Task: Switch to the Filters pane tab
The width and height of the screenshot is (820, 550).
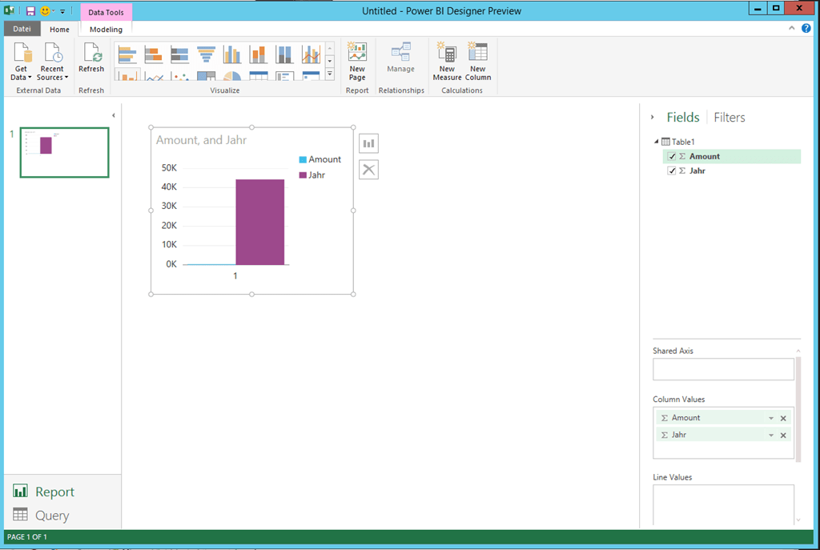Action: click(x=729, y=117)
